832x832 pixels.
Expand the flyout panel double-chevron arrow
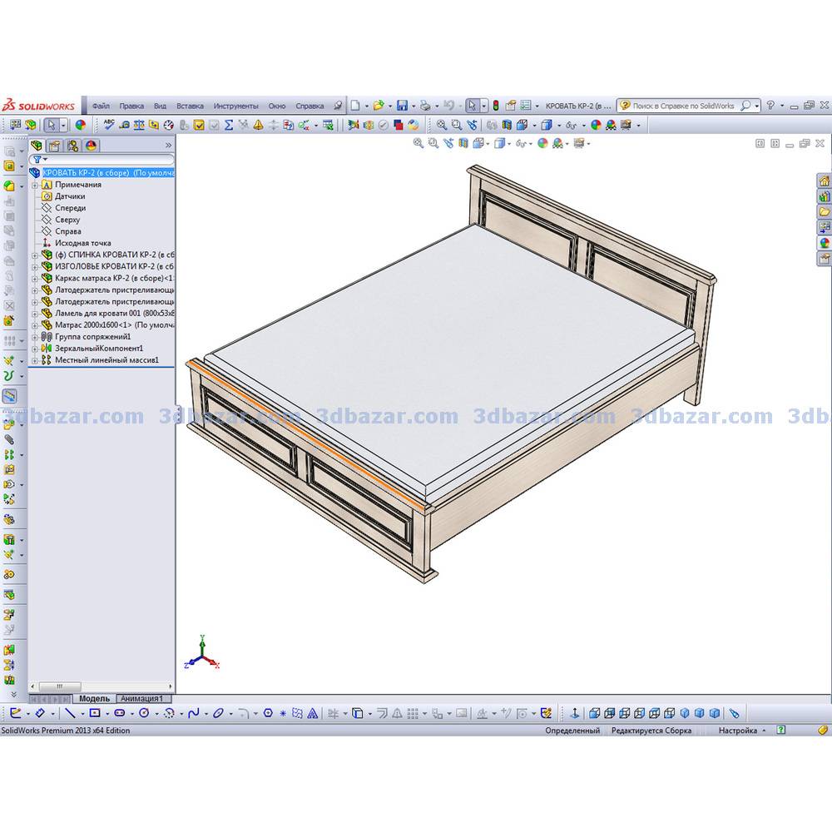tap(169, 146)
